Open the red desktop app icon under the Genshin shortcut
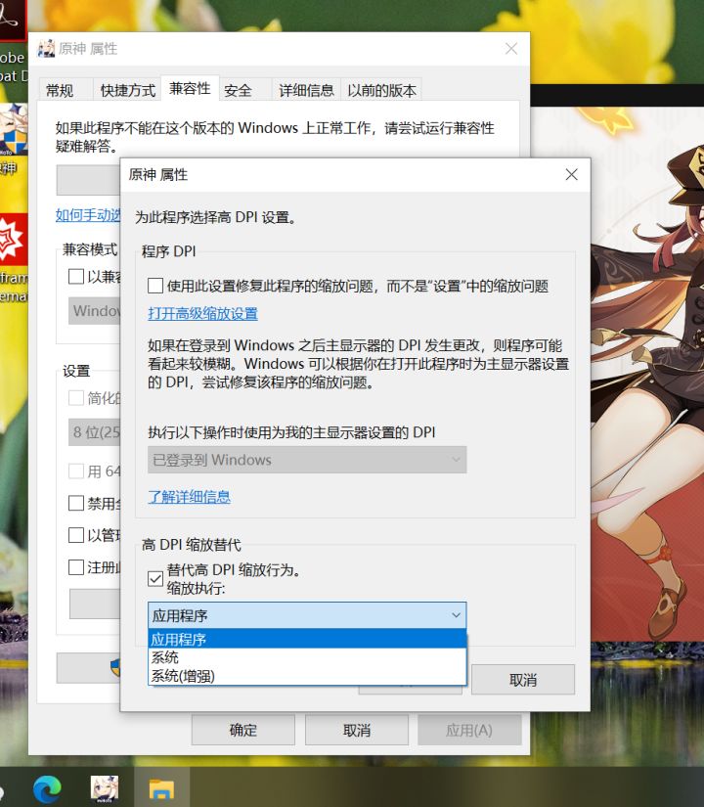The height and width of the screenshot is (807, 704). [13, 240]
